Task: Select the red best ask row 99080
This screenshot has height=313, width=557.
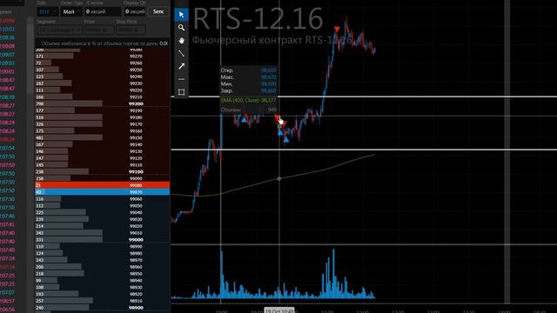Action: click(x=103, y=185)
